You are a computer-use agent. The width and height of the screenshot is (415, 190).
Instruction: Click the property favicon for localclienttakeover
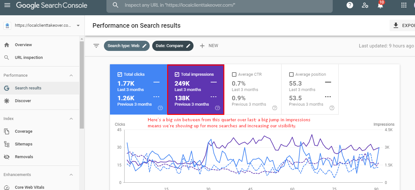(x=7, y=26)
